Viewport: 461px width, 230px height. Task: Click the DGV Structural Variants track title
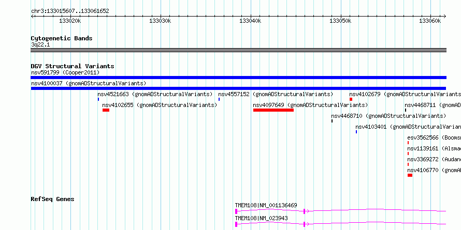tap(73, 66)
